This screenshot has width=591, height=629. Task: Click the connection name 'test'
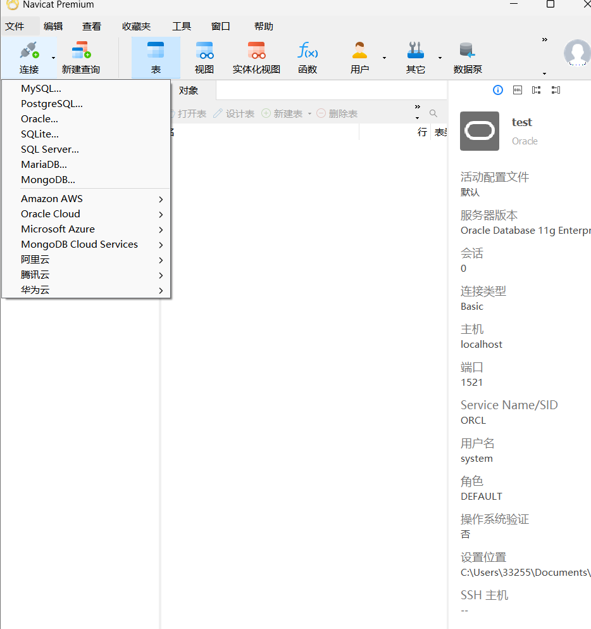click(x=521, y=122)
